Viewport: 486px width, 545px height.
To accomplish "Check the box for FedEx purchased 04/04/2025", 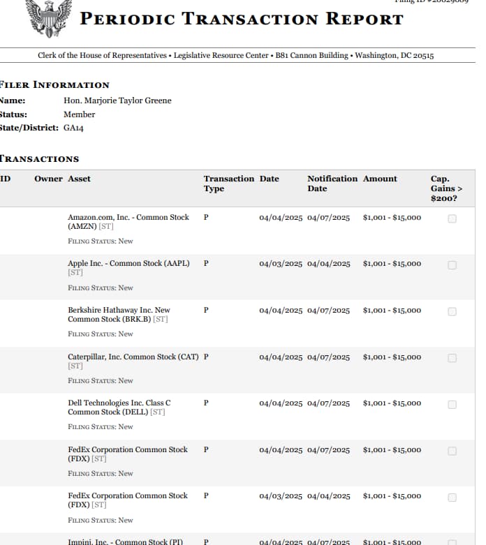I will pyautogui.click(x=452, y=451).
